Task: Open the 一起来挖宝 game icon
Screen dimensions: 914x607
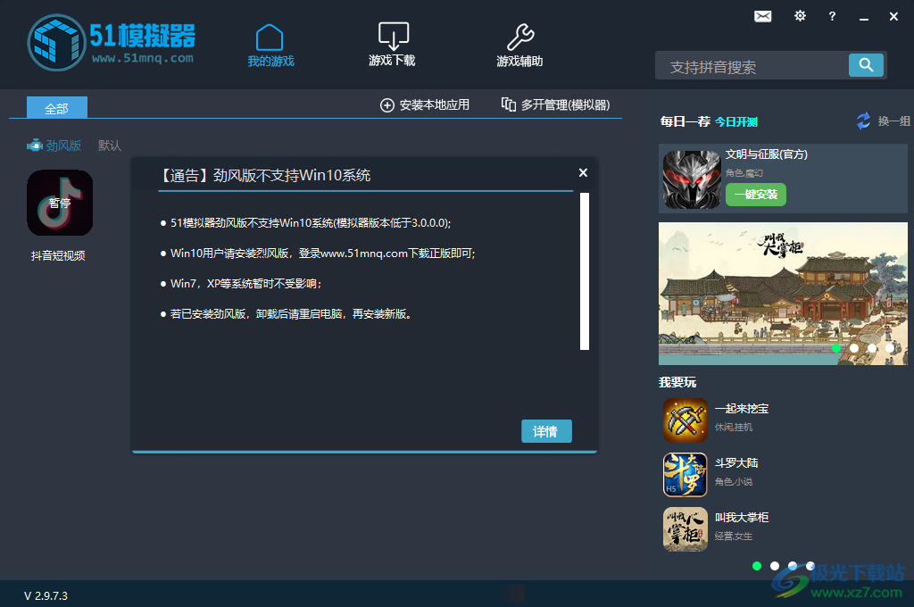Action: pyautogui.click(x=685, y=420)
